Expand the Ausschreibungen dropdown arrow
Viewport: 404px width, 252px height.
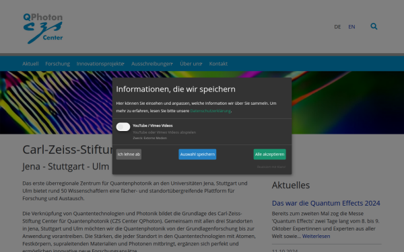pos(172,64)
